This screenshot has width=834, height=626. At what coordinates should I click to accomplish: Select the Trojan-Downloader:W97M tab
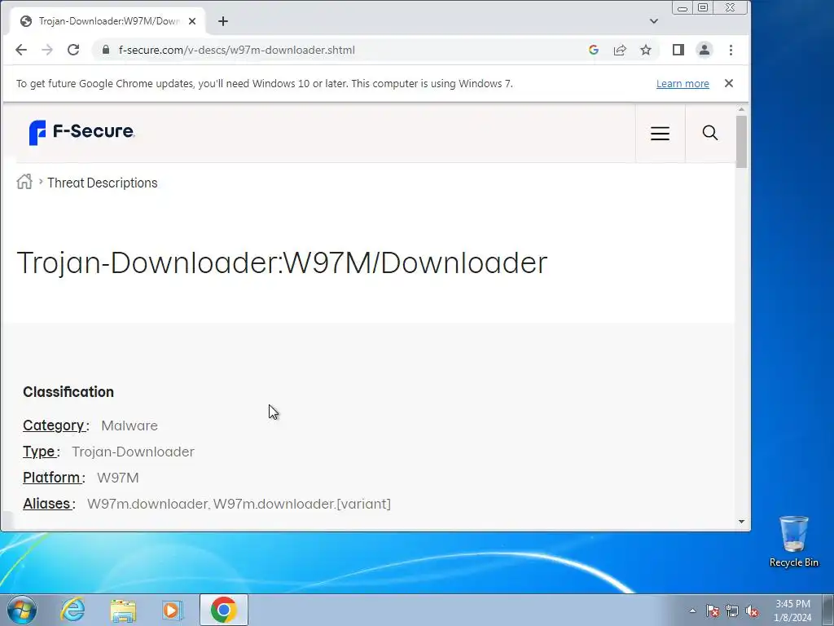point(108,21)
